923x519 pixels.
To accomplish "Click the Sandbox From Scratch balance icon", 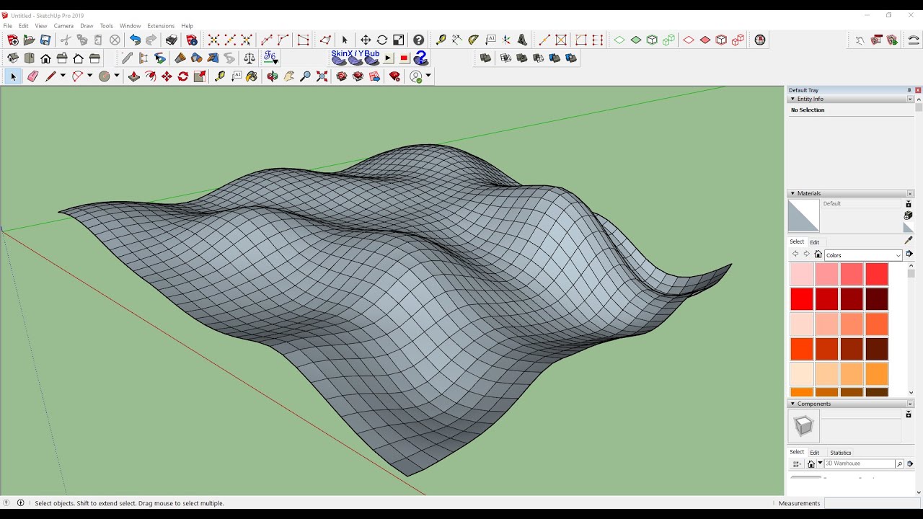I will (249, 58).
